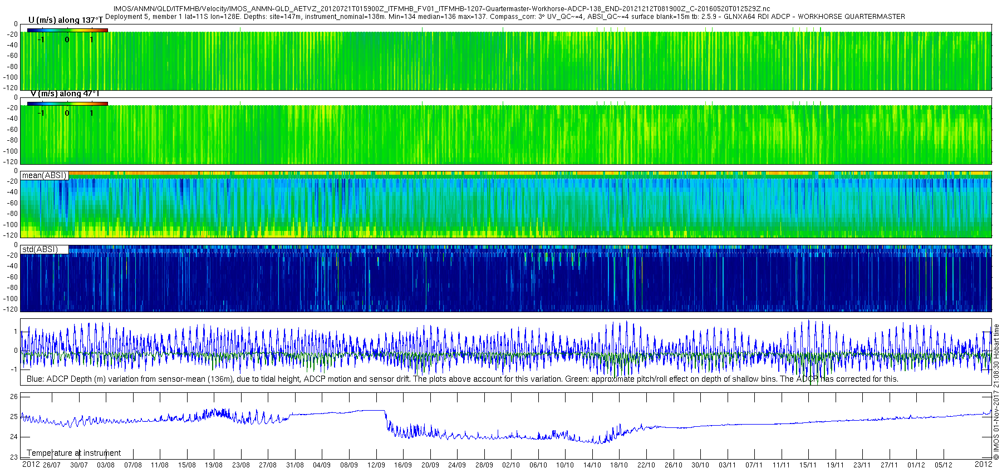Screen dimensions: 1002x473
Task: Click the 'Deployment 5, member 1' metadata line
Action: click(505, 17)
